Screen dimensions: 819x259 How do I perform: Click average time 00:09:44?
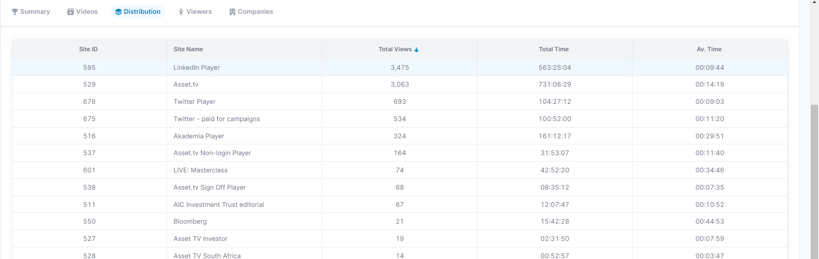tap(710, 67)
